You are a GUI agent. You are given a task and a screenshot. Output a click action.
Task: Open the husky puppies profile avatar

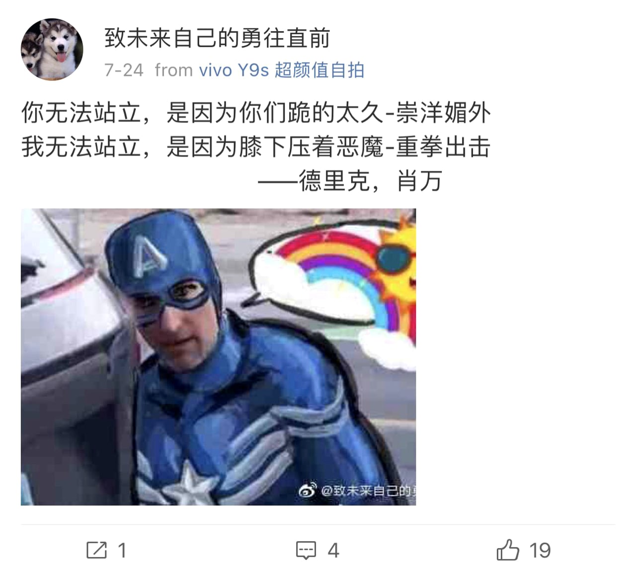pyautogui.click(x=52, y=50)
